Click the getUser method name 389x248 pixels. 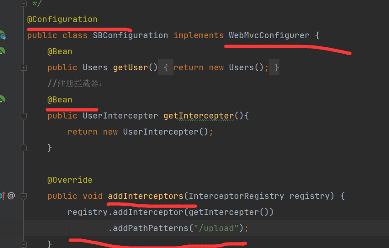[130, 68]
